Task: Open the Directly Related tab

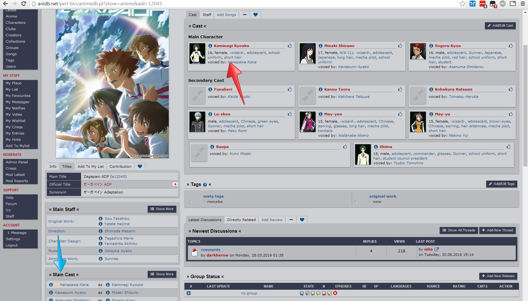Action: [x=241, y=220]
